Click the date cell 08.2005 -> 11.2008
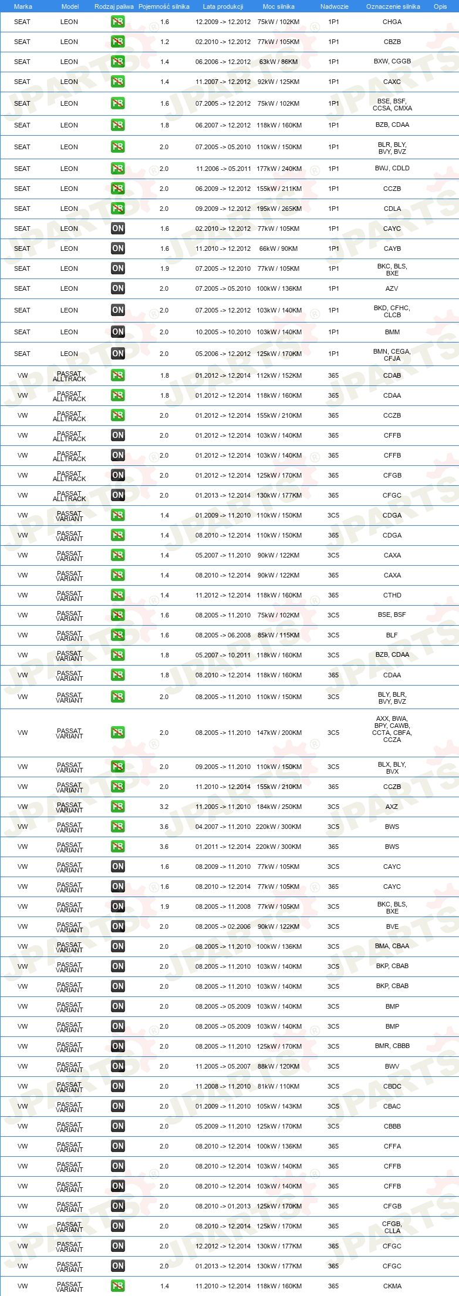 tap(223, 906)
